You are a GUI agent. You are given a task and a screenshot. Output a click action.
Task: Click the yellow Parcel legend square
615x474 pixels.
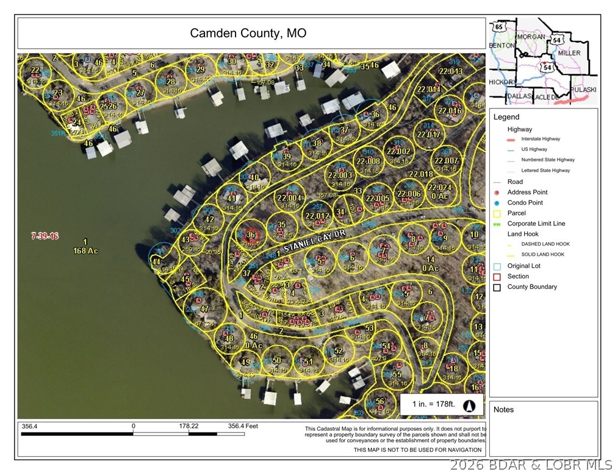[x=497, y=214]
